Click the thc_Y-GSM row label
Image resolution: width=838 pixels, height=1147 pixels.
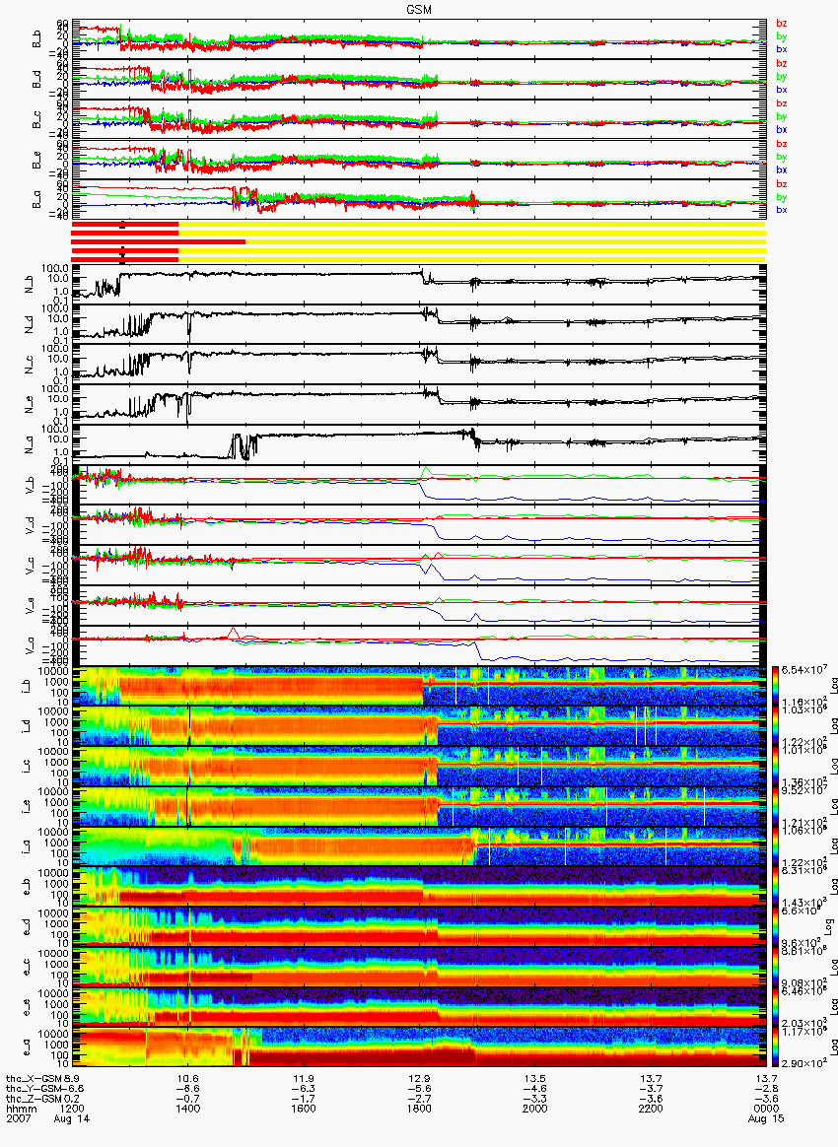(x=35, y=1089)
